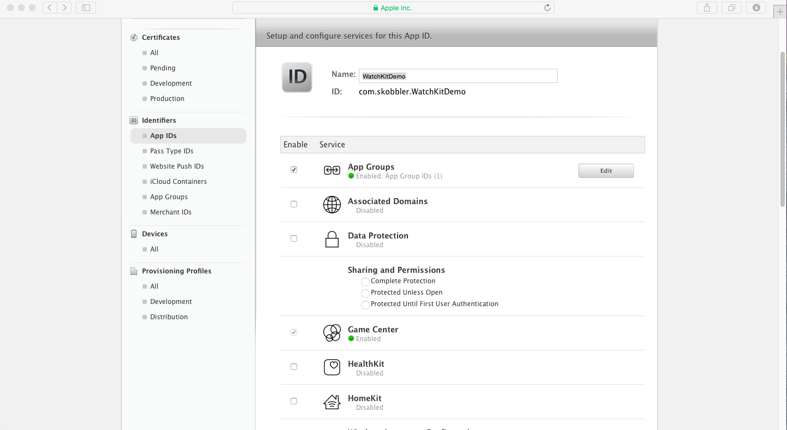Open iCloud Containers in sidebar
787x430 pixels.
[178, 182]
